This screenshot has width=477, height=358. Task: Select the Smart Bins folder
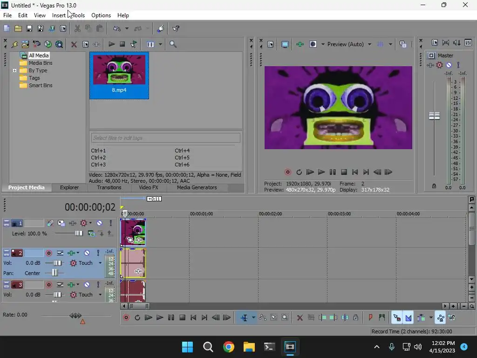(40, 85)
